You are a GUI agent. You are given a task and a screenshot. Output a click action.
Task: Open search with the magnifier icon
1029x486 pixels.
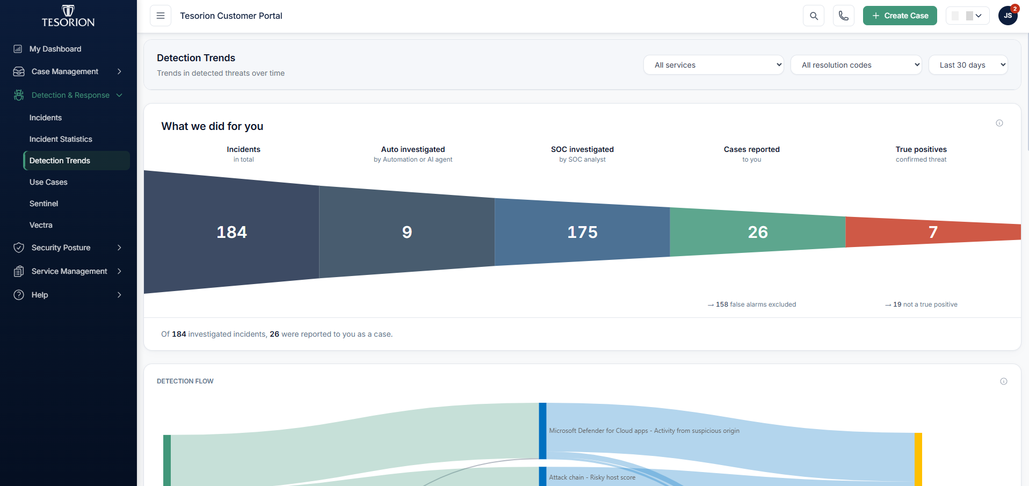point(814,16)
